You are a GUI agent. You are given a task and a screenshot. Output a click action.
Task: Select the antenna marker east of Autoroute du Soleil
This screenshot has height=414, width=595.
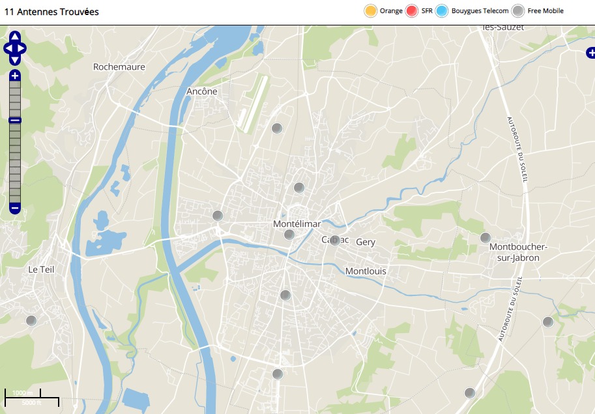[x=548, y=322]
